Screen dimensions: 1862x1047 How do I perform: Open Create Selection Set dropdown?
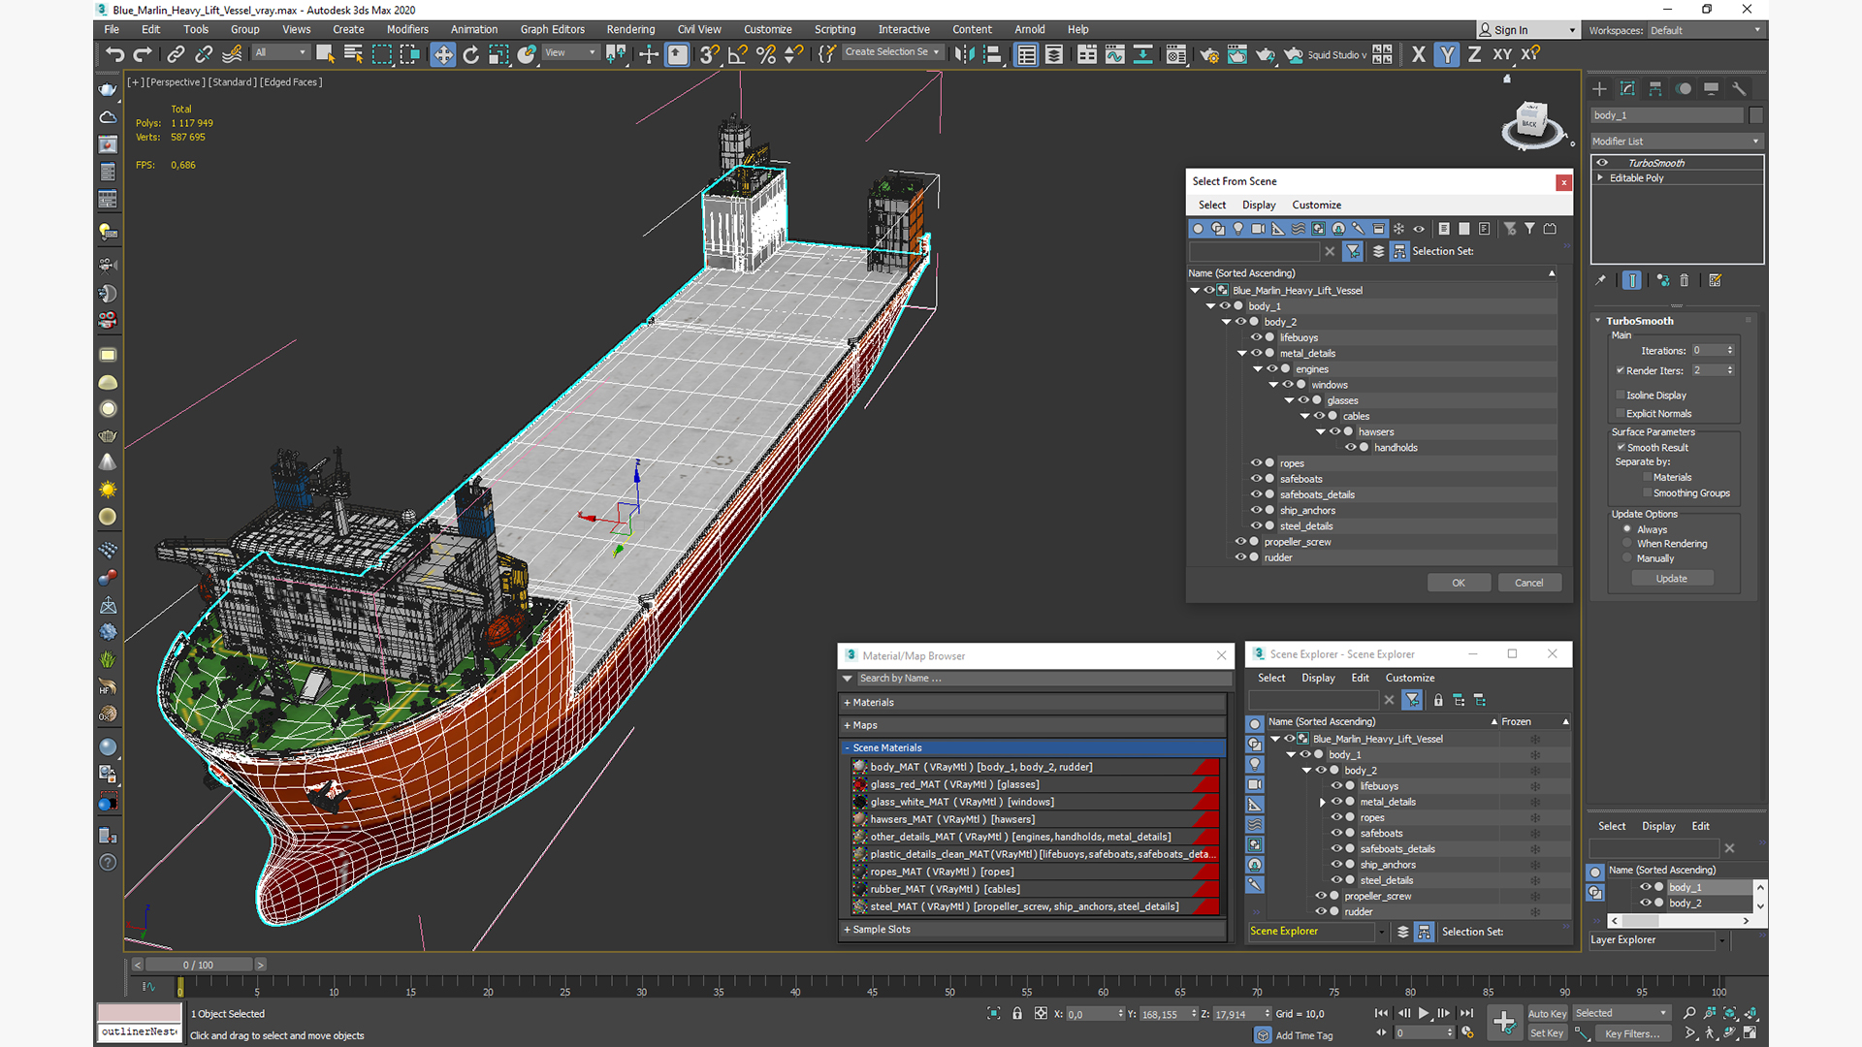[892, 52]
